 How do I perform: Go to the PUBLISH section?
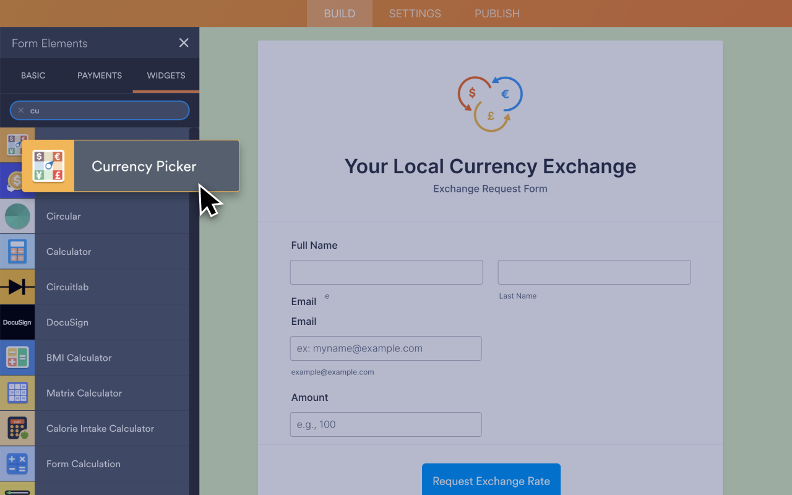497,13
